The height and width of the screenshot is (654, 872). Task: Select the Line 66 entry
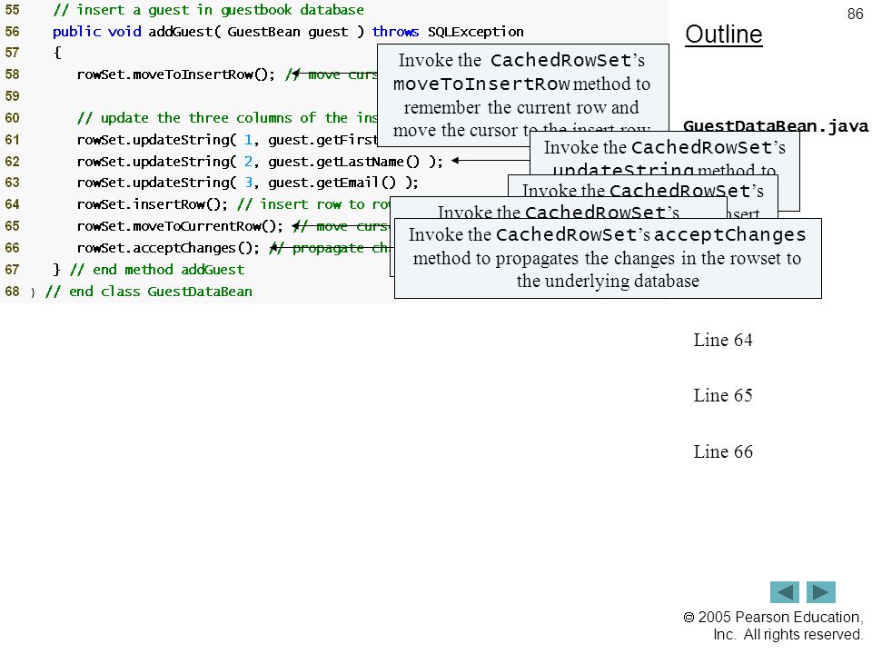click(723, 451)
